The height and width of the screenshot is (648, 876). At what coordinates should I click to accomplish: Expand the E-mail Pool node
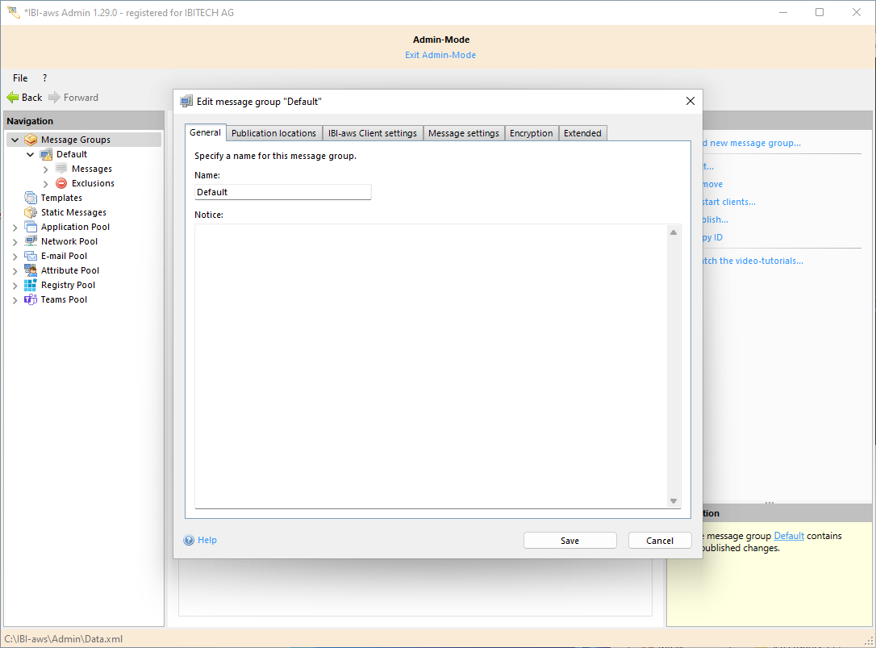click(x=15, y=257)
